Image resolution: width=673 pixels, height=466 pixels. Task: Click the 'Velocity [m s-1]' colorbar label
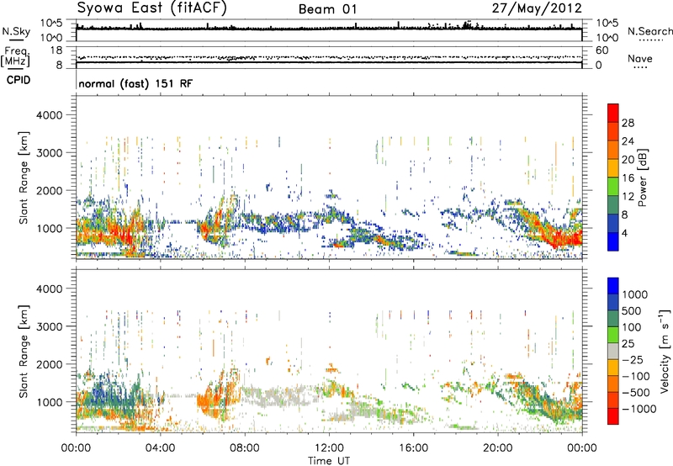click(665, 351)
